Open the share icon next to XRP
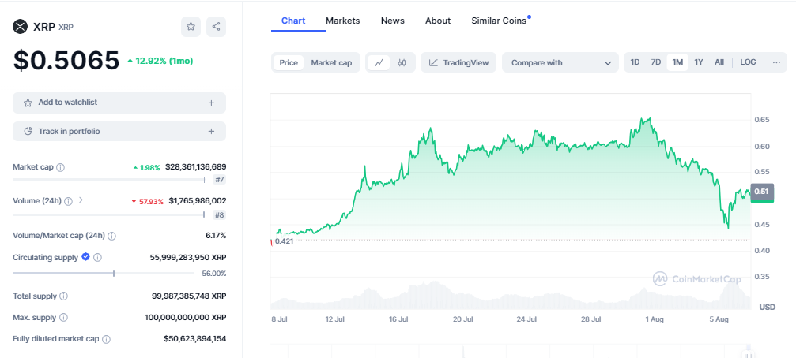796x358 pixels. 217,27
